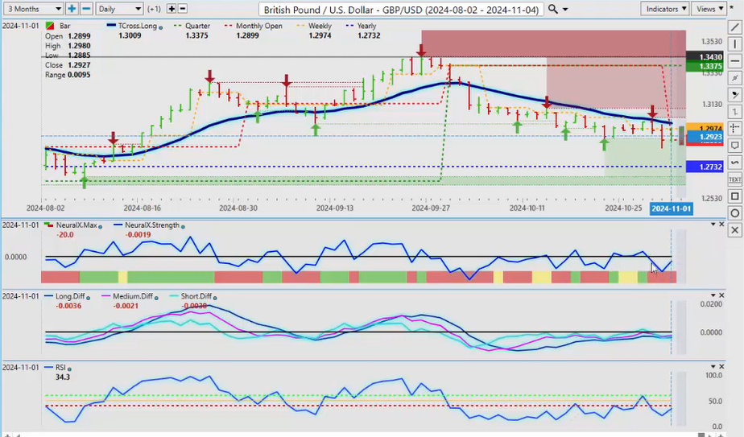
Task: Select the ellipse shape drawing tool
Action: point(735,213)
